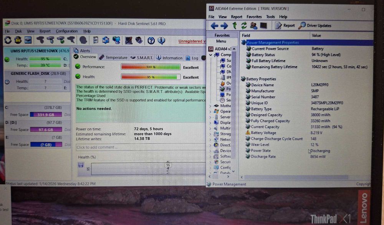Select the Overclock flame item in AIDA64 tree
Viewport: 384px width, 225px height.
(x=225, y=83)
